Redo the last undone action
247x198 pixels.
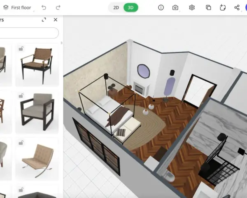click(58, 7)
